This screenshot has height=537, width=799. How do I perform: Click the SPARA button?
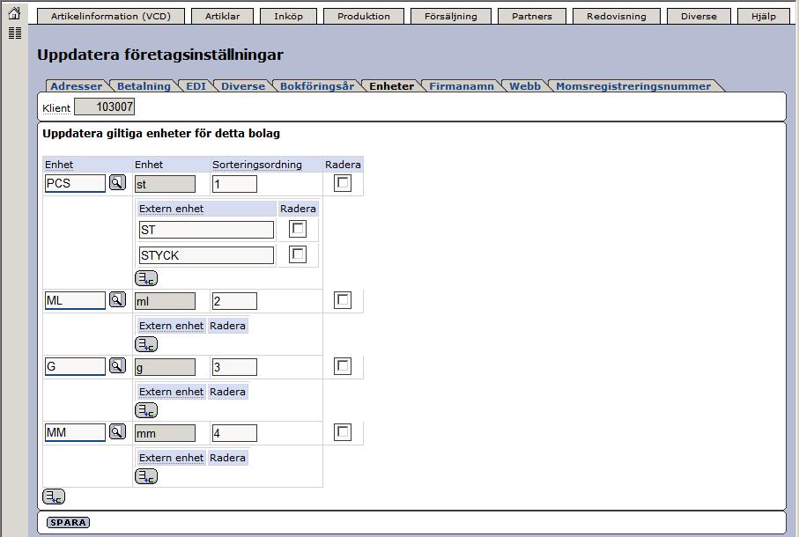pyautogui.click(x=69, y=522)
